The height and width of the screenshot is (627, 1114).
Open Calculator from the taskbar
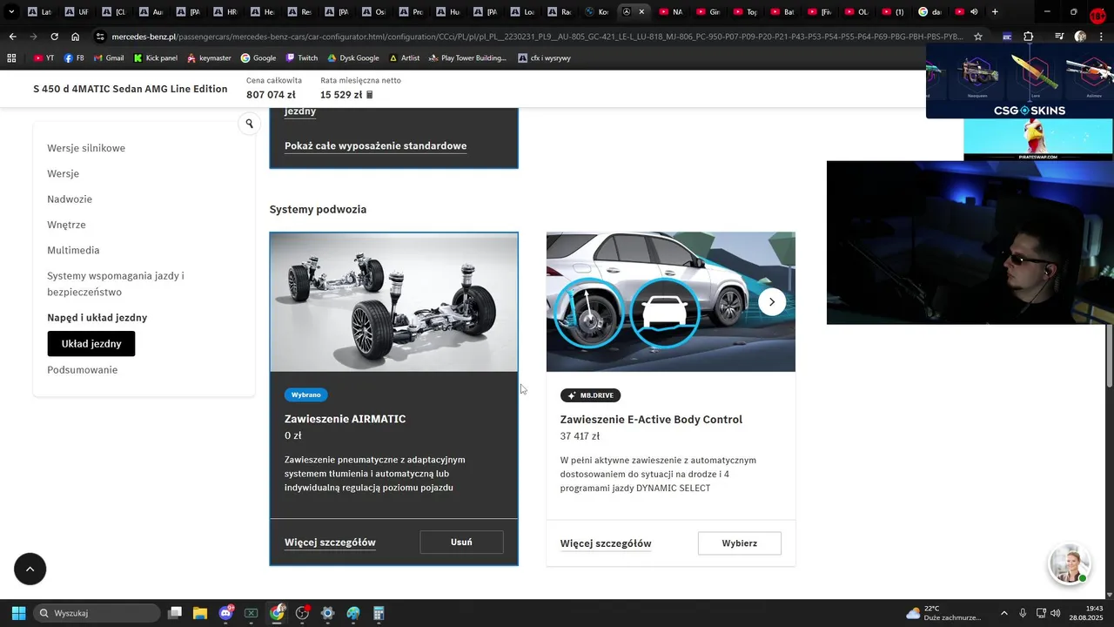tap(379, 613)
